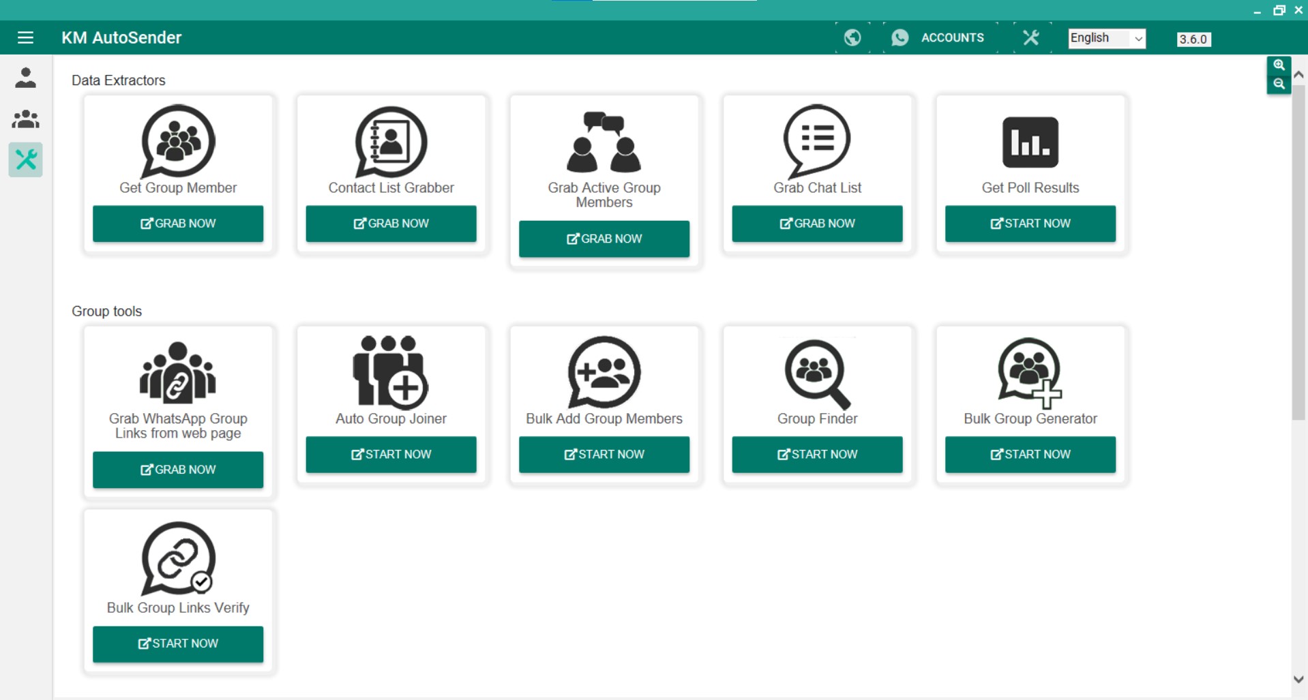Open the hamburger menu
The width and height of the screenshot is (1308, 700).
[x=25, y=37]
